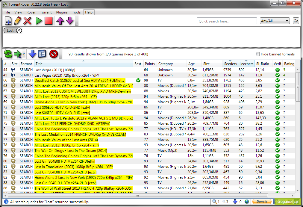Open the Help menu
This screenshot has width=303, height=207.
(89, 12)
